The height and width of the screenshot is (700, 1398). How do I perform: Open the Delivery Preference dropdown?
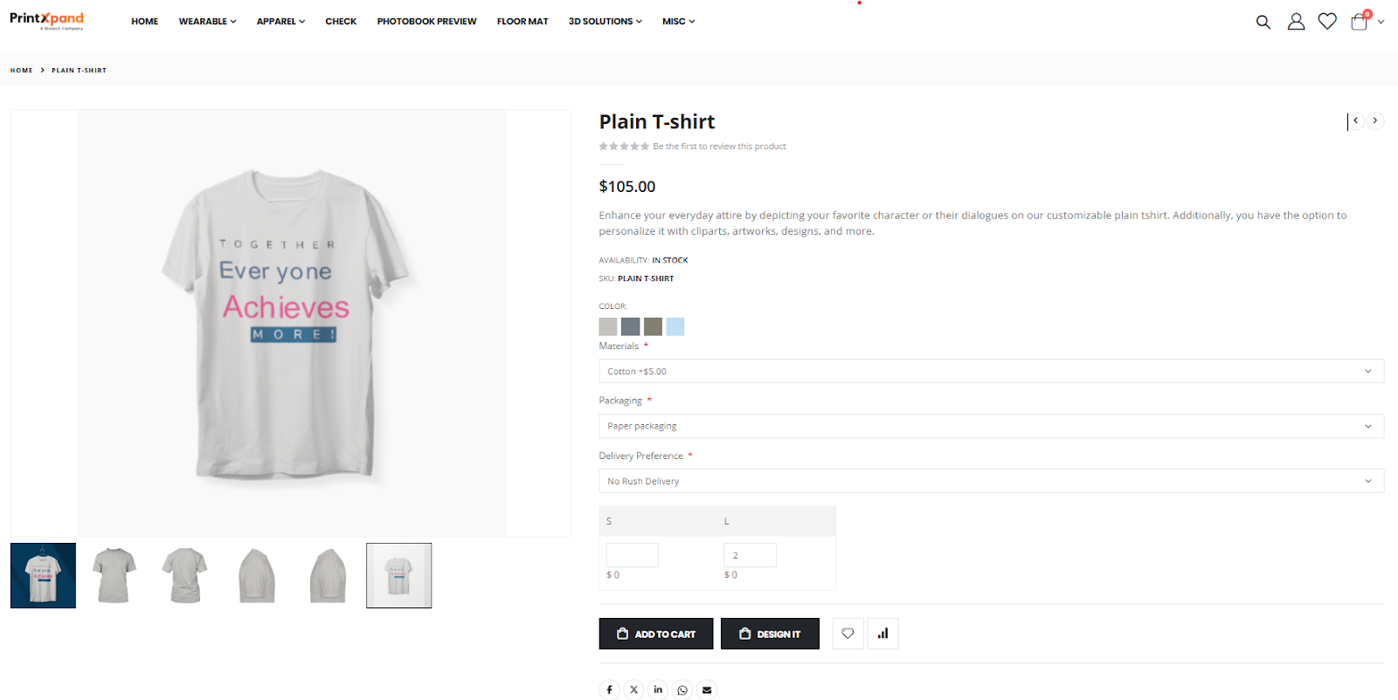click(x=991, y=481)
